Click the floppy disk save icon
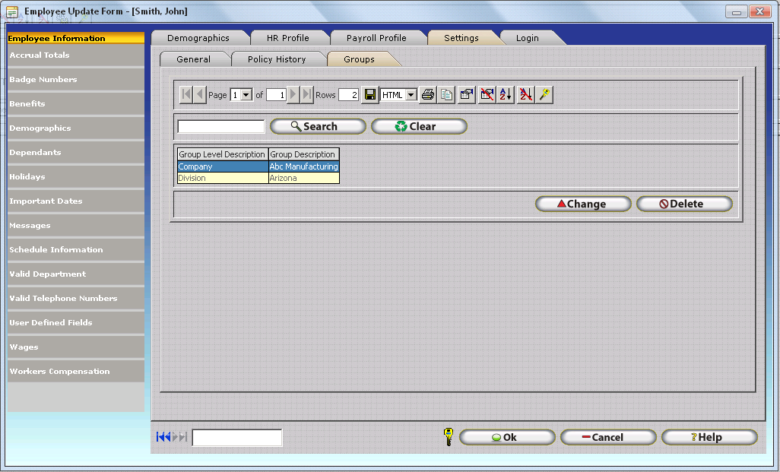Viewport: 780px width, 472px height. (x=369, y=95)
